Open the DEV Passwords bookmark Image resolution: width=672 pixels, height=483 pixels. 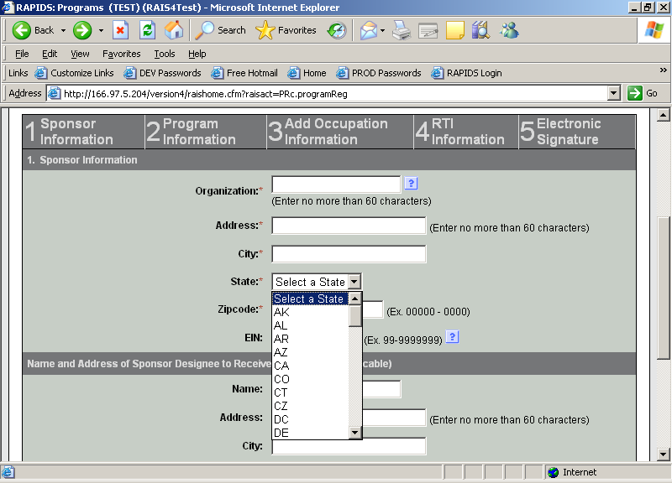[x=162, y=73]
